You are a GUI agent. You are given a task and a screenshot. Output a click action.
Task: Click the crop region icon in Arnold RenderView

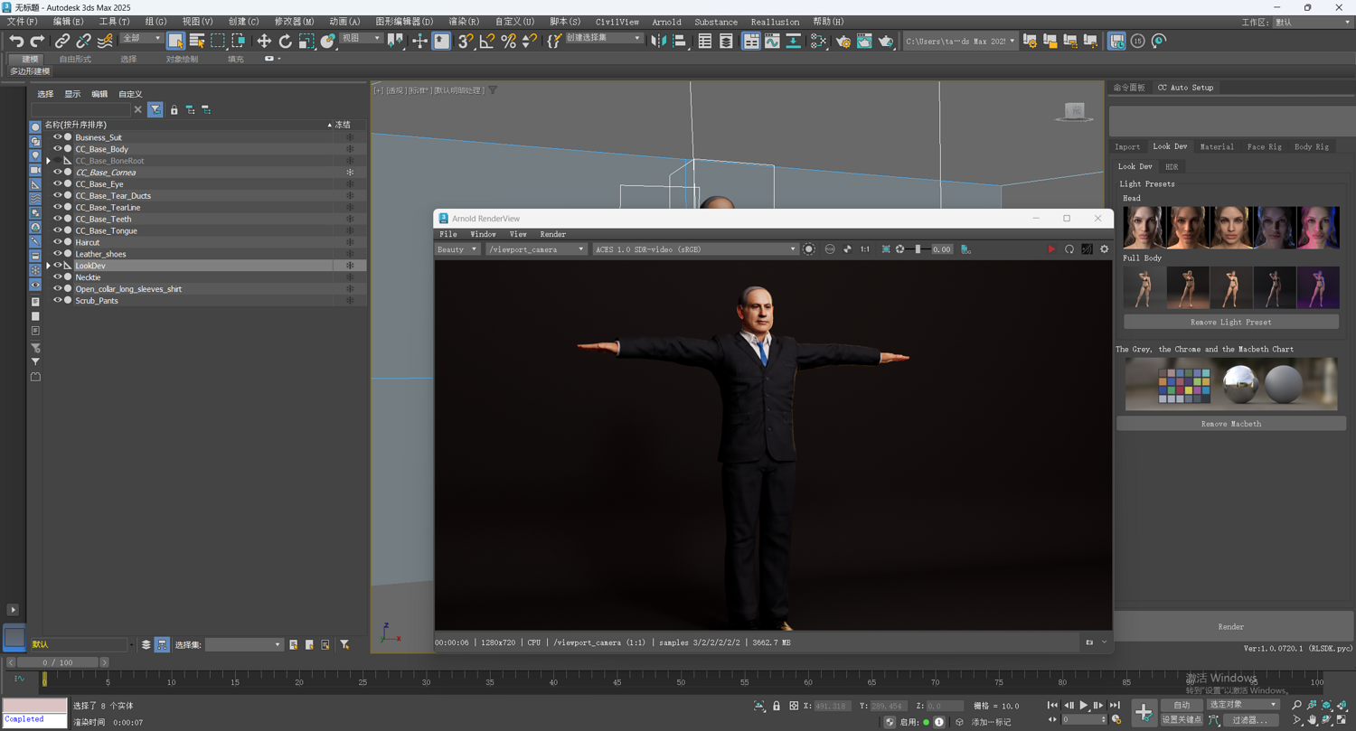pos(886,249)
